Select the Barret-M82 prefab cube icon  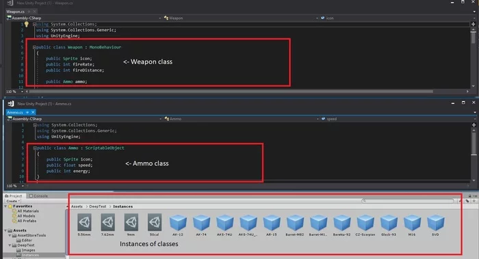295,222
